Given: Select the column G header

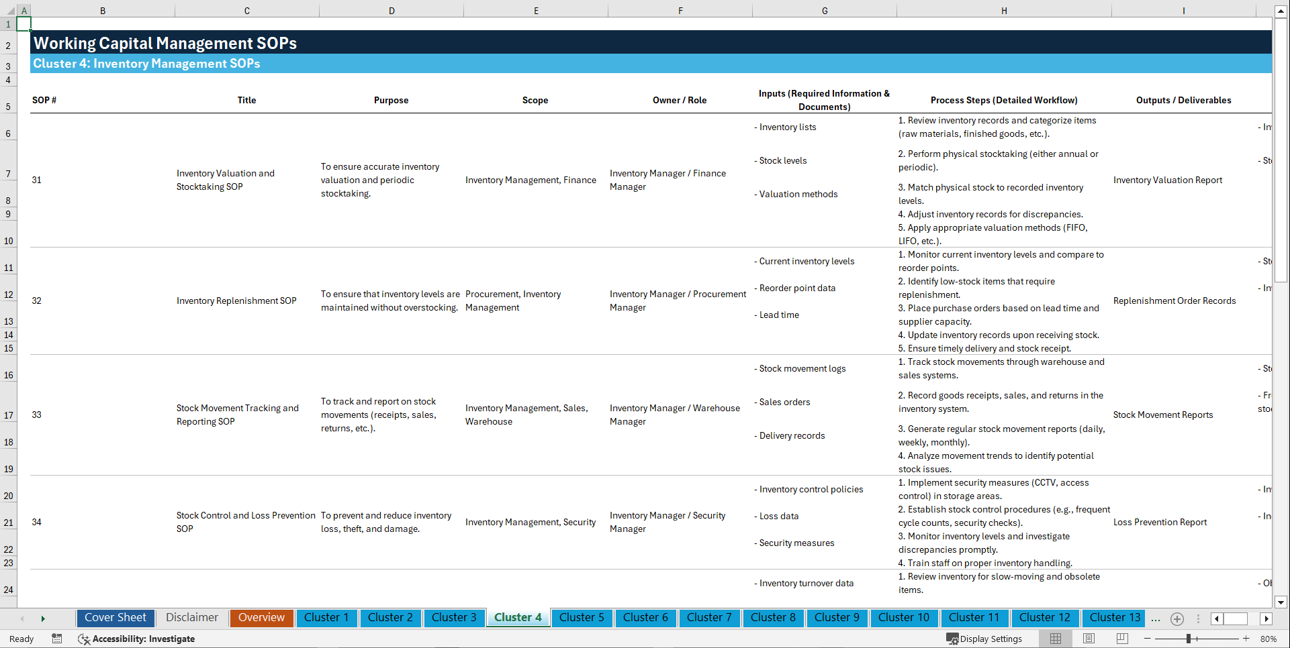Looking at the screenshot, I should pyautogui.click(x=824, y=11).
